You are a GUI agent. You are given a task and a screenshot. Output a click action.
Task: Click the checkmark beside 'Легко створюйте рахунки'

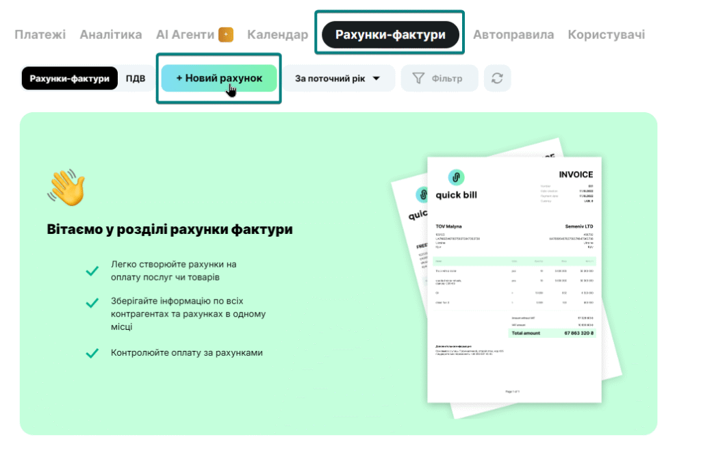tap(92, 271)
